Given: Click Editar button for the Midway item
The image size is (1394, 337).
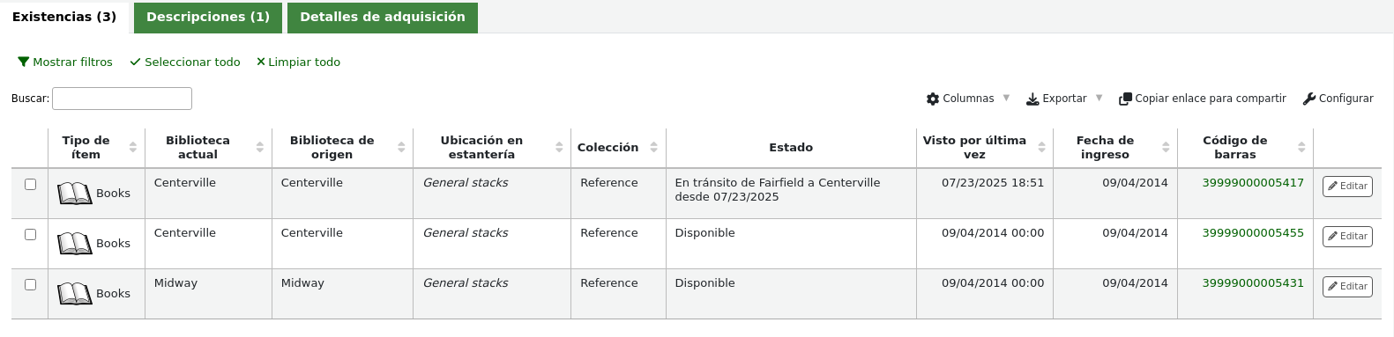Looking at the screenshot, I should pyautogui.click(x=1347, y=287).
